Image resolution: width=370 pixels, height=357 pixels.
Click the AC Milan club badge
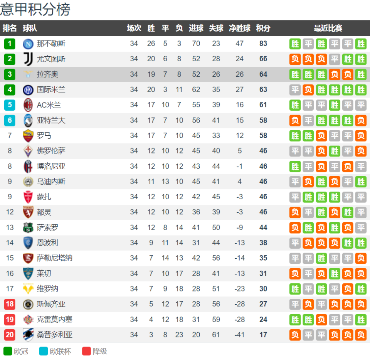pos(28,105)
